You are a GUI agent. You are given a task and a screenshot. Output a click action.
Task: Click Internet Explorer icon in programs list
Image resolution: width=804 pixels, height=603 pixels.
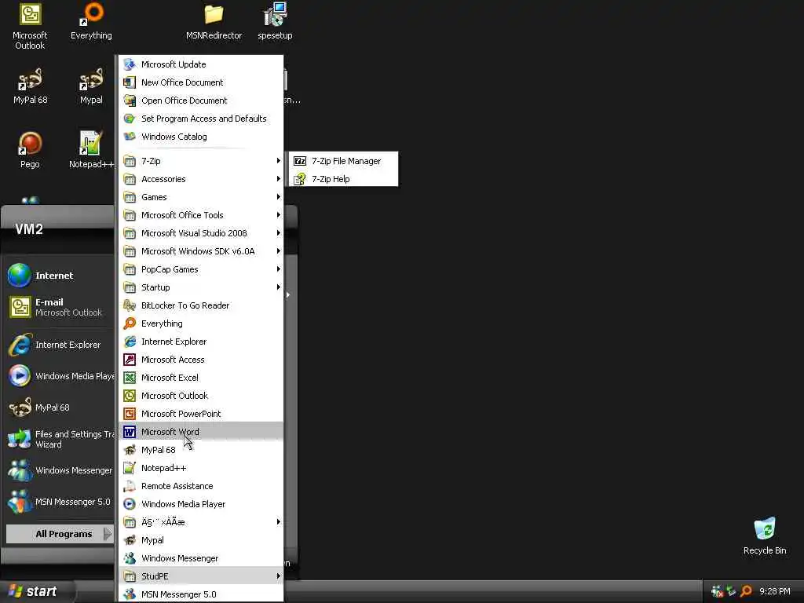pyautogui.click(x=130, y=342)
